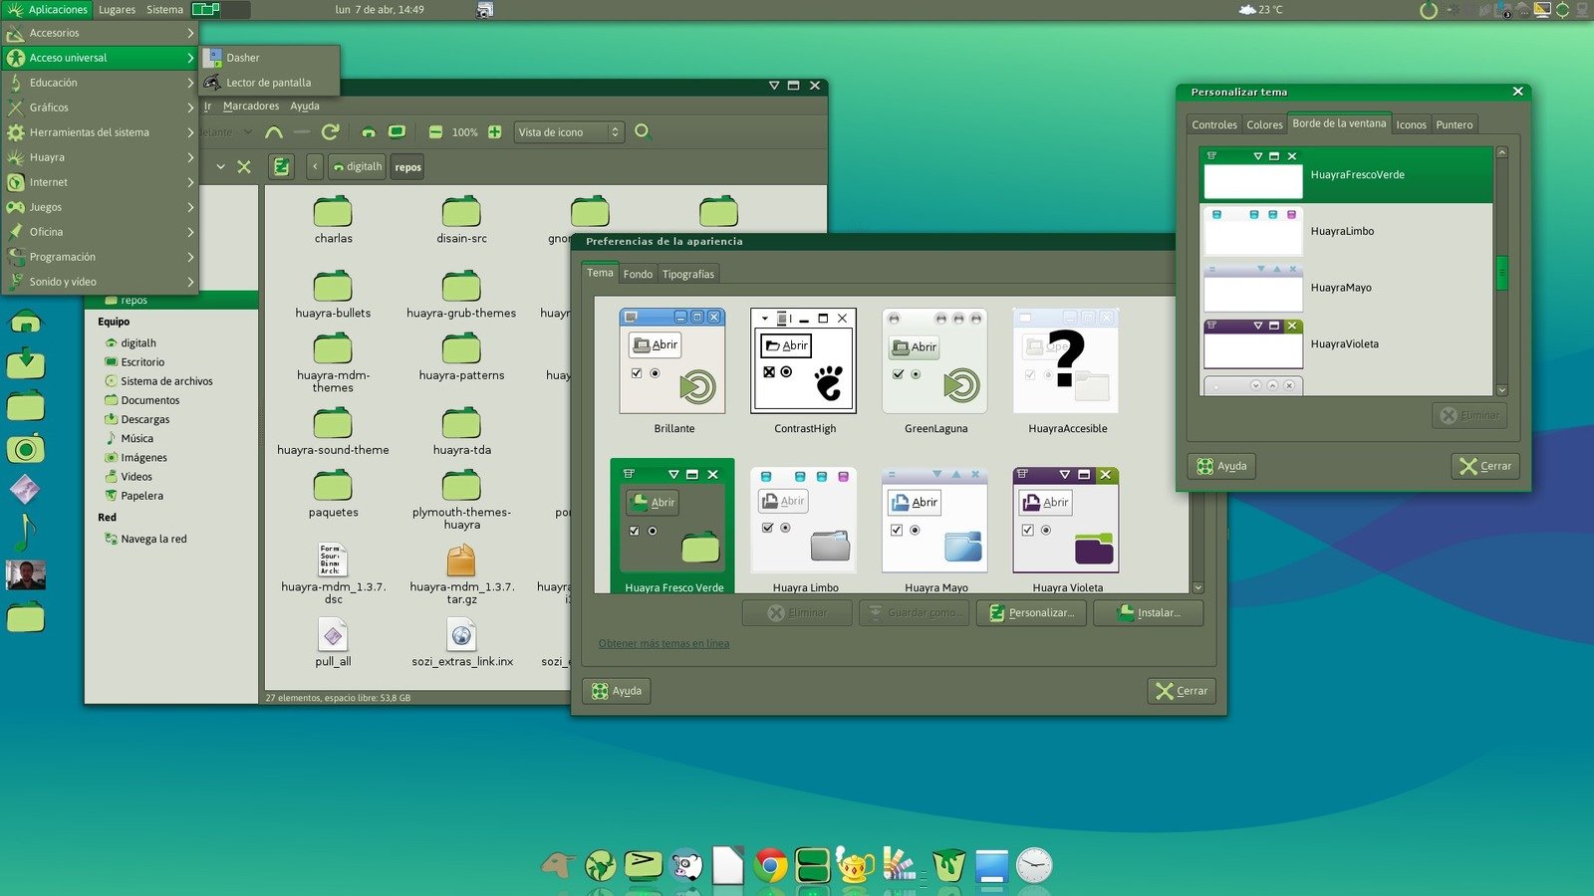Launch Dasher from the submenu
This screenshot has height=896, width=1594.
tap(270, 58)
